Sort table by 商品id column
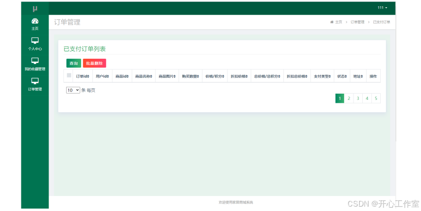This screenshot has height=211, width=421. pos(122,76)
